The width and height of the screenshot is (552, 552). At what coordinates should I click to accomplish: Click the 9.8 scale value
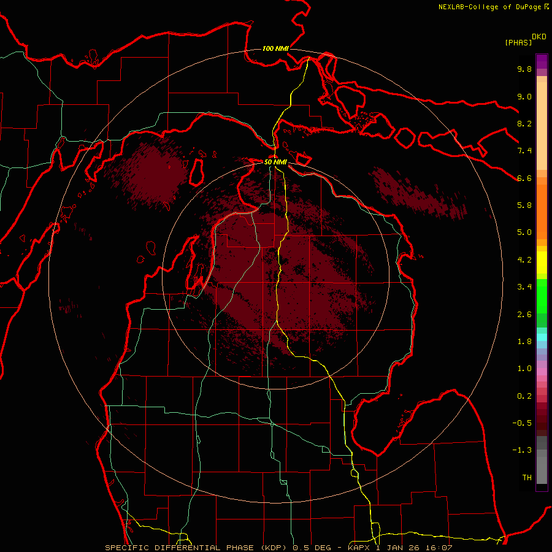[524, 69]
